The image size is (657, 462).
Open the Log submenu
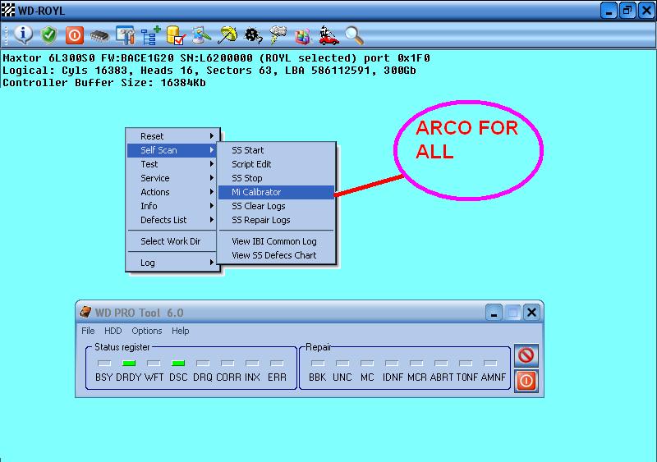coord(173,263)
